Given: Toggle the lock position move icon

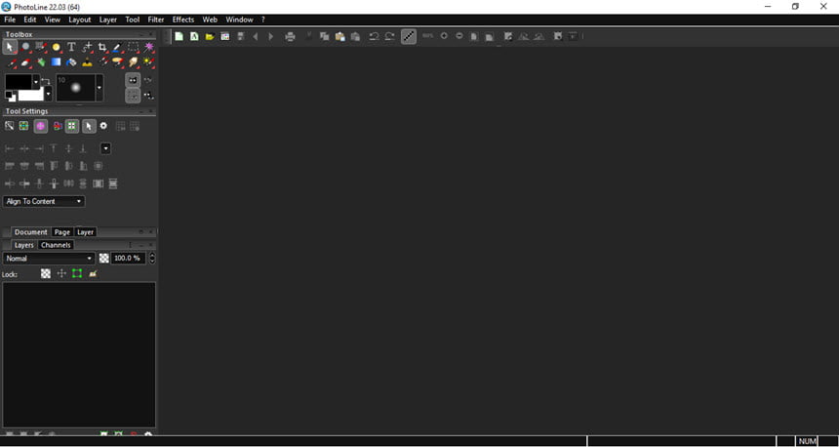Looking at the screenshot, I should (61, 273).
